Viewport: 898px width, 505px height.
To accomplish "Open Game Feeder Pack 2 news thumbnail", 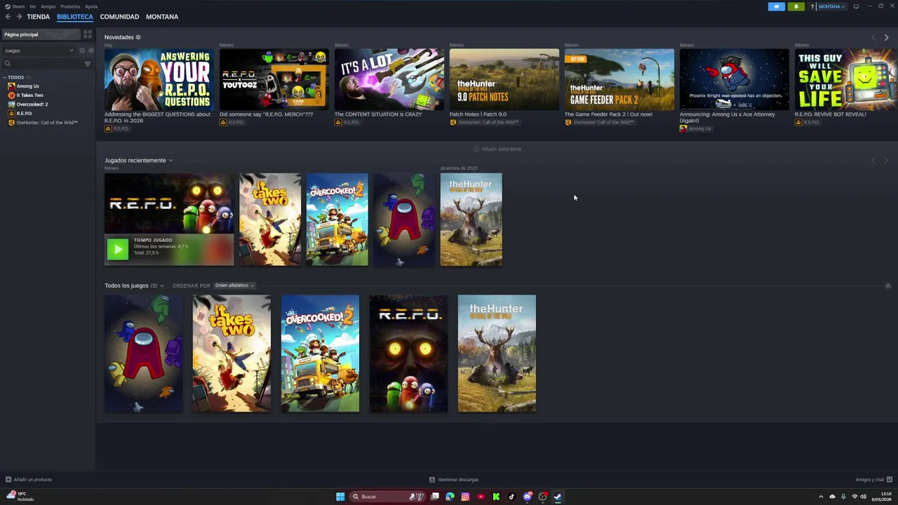I will [619, 79].
